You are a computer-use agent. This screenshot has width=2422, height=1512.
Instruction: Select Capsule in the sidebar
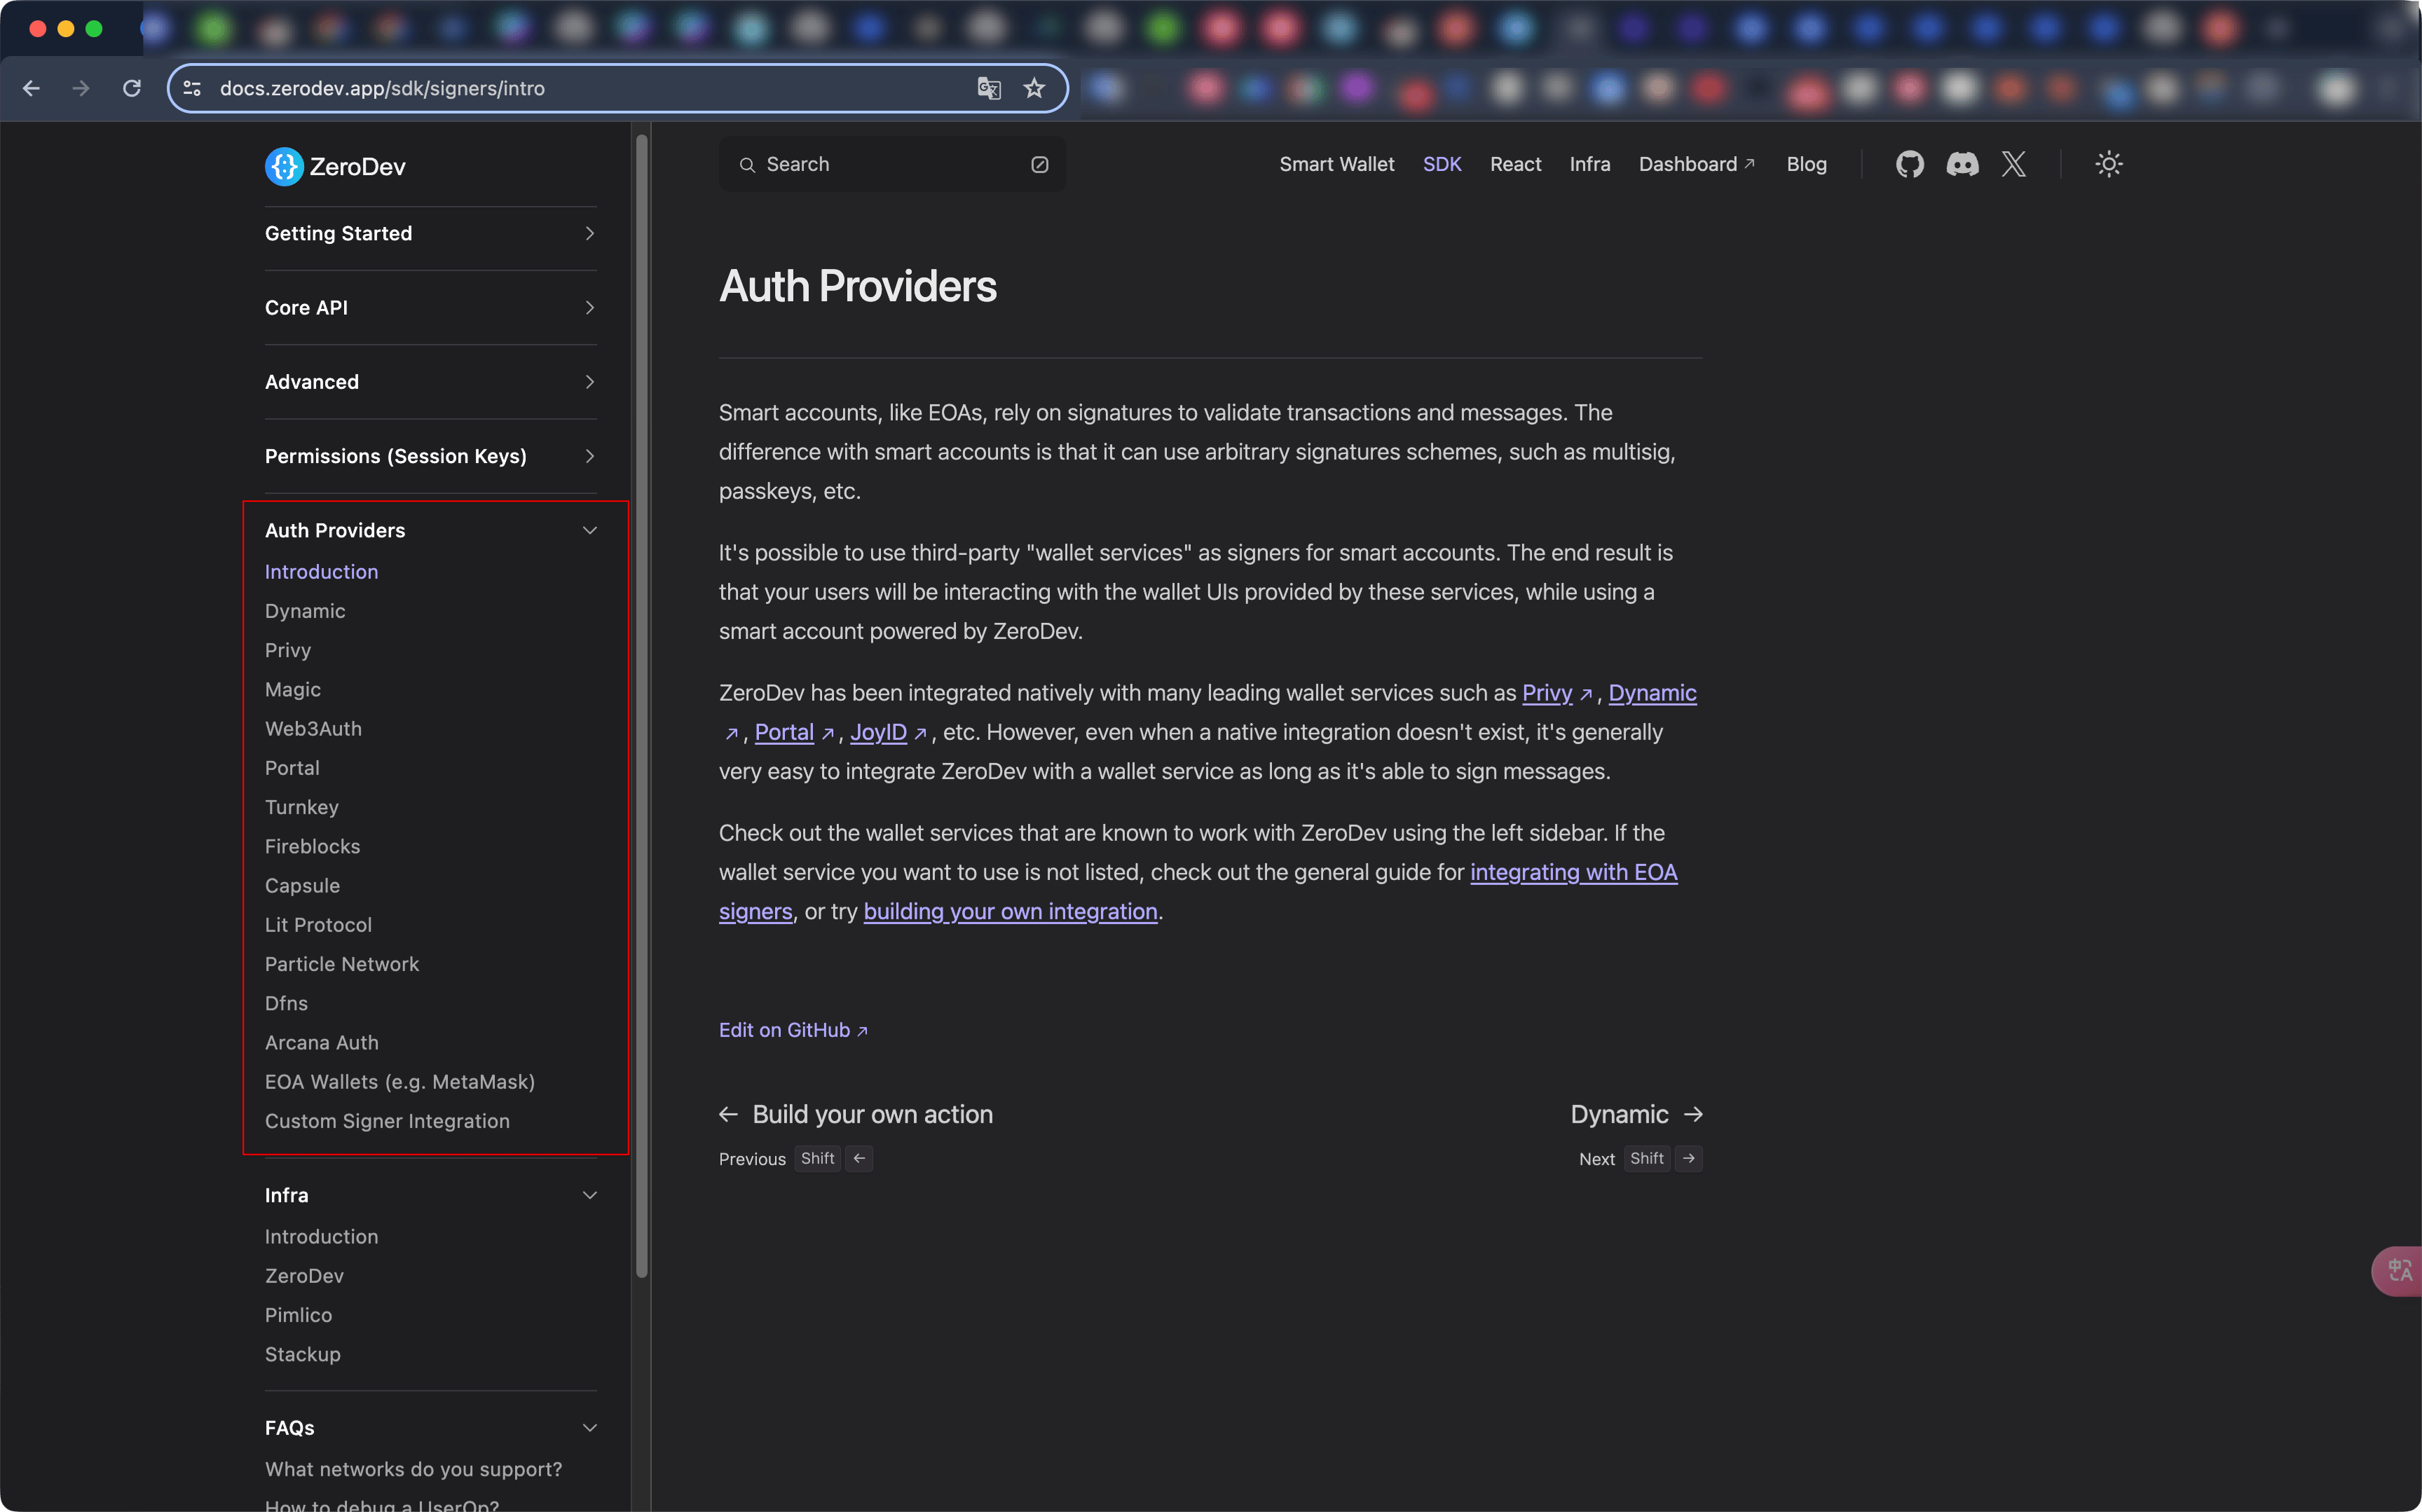click(x=302, y=885)
